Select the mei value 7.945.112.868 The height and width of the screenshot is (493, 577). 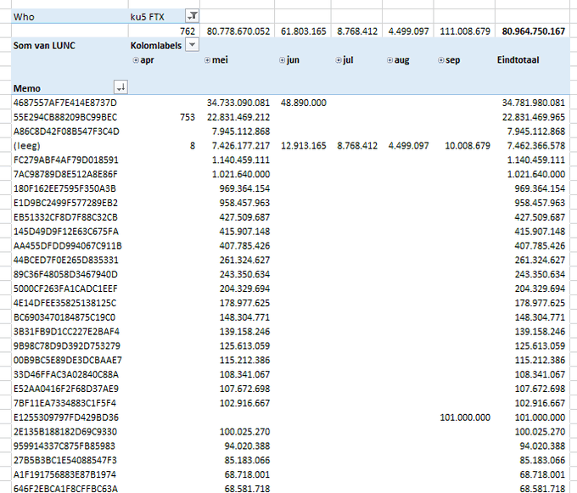pyautogui.click(x=241, y=132)
